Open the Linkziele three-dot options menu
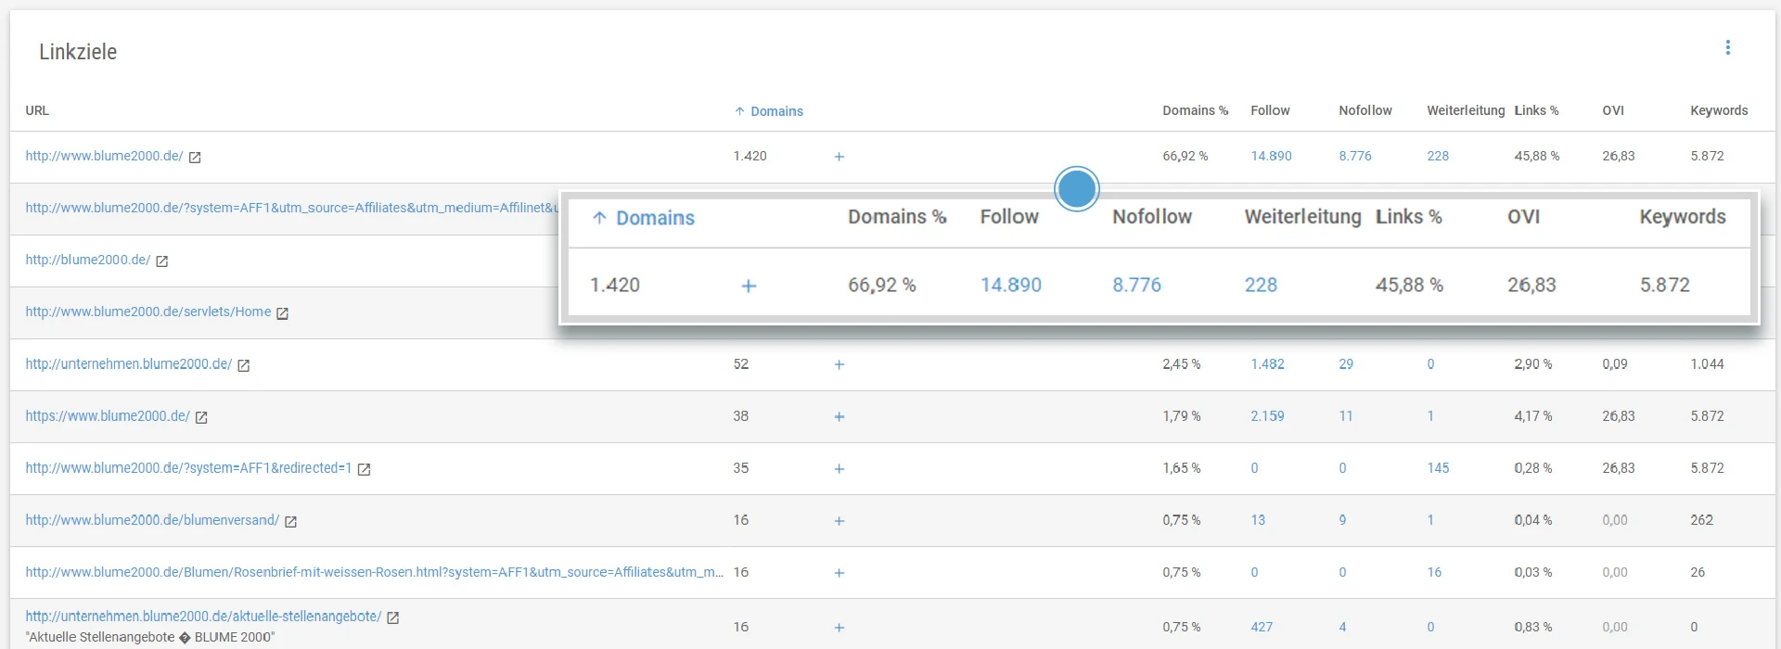Screen dimensions: 1781x649 (1727, 47)
